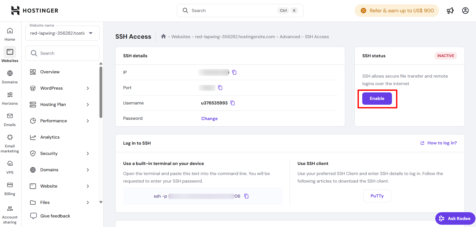Open VPS in left rail

click(x=10, y=167)
